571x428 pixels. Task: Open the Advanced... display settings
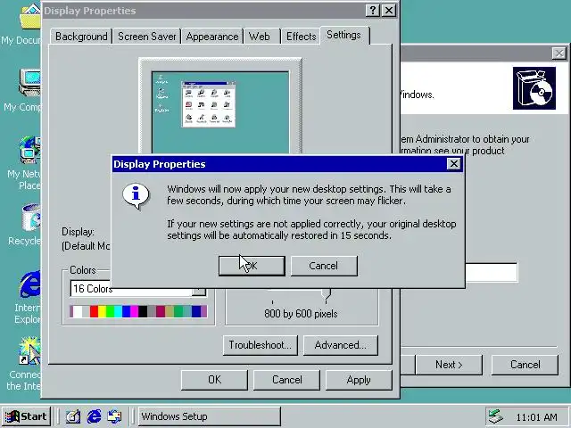341,345
